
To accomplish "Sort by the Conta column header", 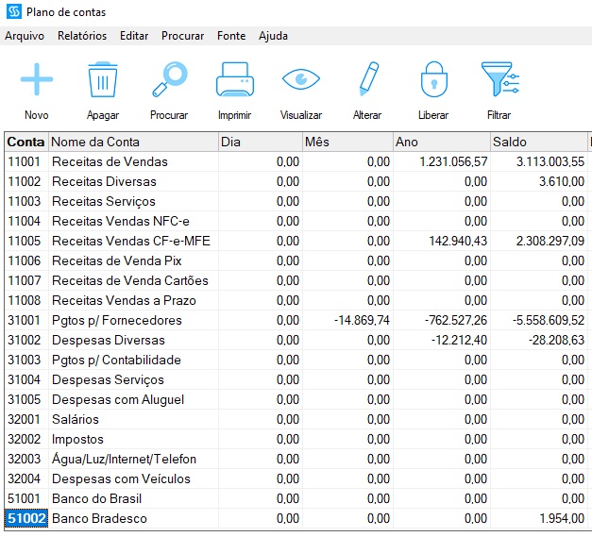I will (25, 142).
